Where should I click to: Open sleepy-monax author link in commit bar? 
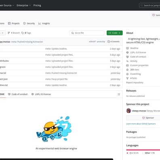pos(5,42)
